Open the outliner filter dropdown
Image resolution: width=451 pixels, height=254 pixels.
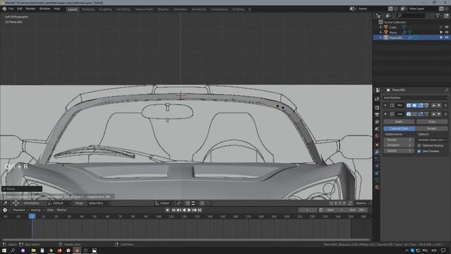pos(438,16)
